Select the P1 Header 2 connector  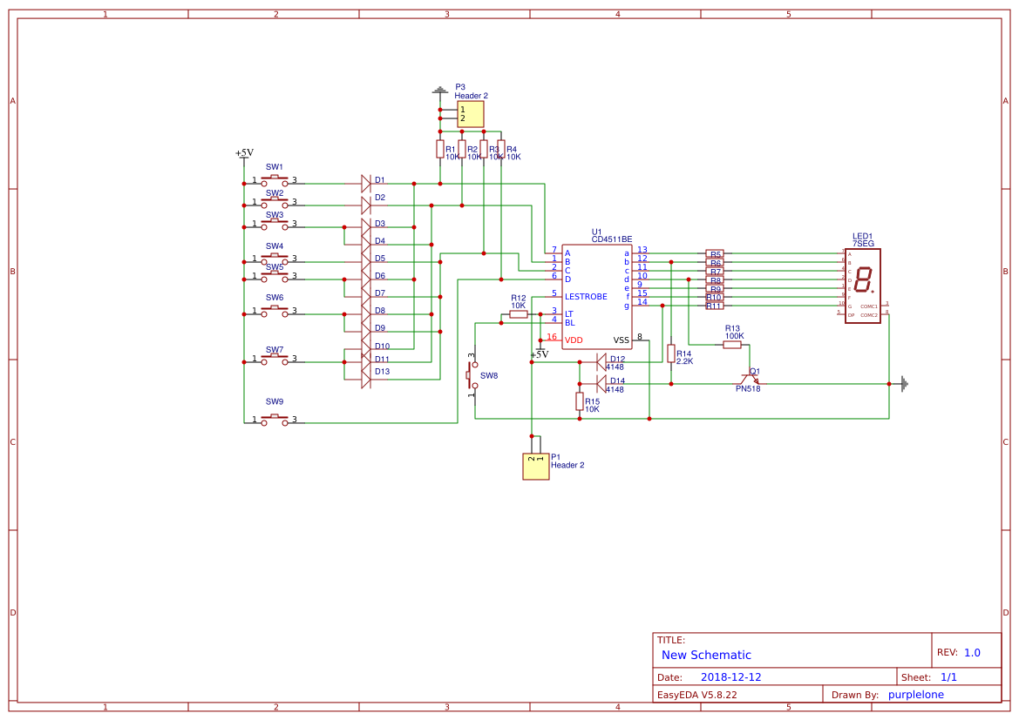[535, 466]
